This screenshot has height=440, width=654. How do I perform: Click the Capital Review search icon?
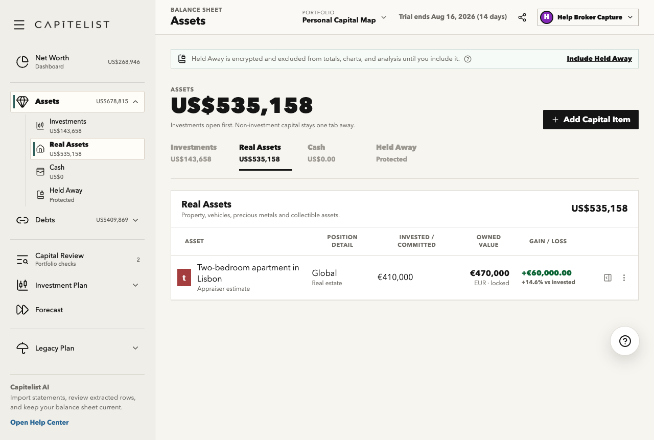[x=22, y=260]
